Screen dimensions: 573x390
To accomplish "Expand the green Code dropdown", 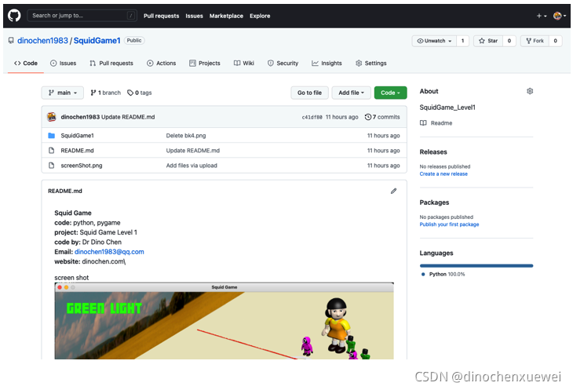I will 390,93.
